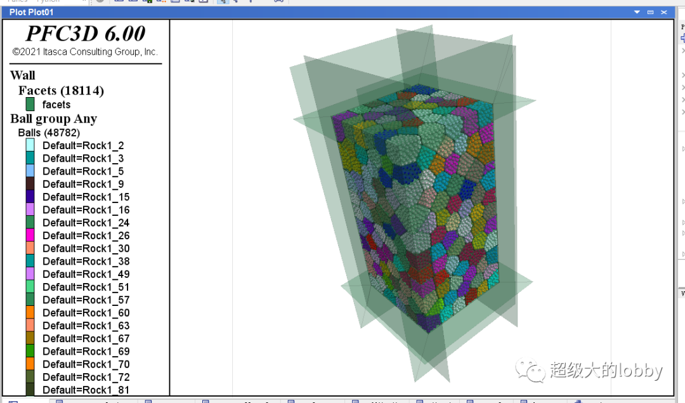The width and height of the screenshot is (685, 403).
Task: Click the Default=Rock1_51 legend label
Action: [86, 287]
